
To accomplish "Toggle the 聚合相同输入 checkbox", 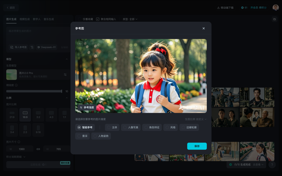I will pyautogui.click(x=98, y=19).
